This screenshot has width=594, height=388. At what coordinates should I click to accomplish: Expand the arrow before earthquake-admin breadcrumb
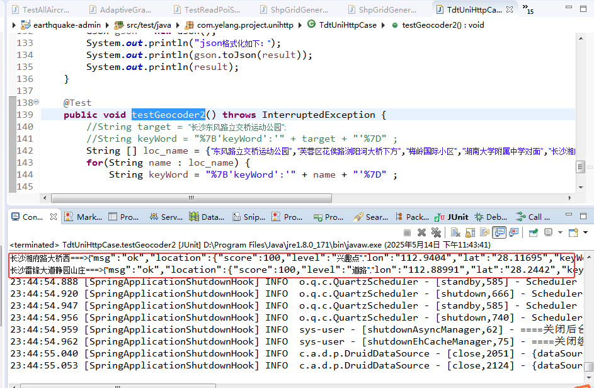pyautogui.click(x=14, y=25)
